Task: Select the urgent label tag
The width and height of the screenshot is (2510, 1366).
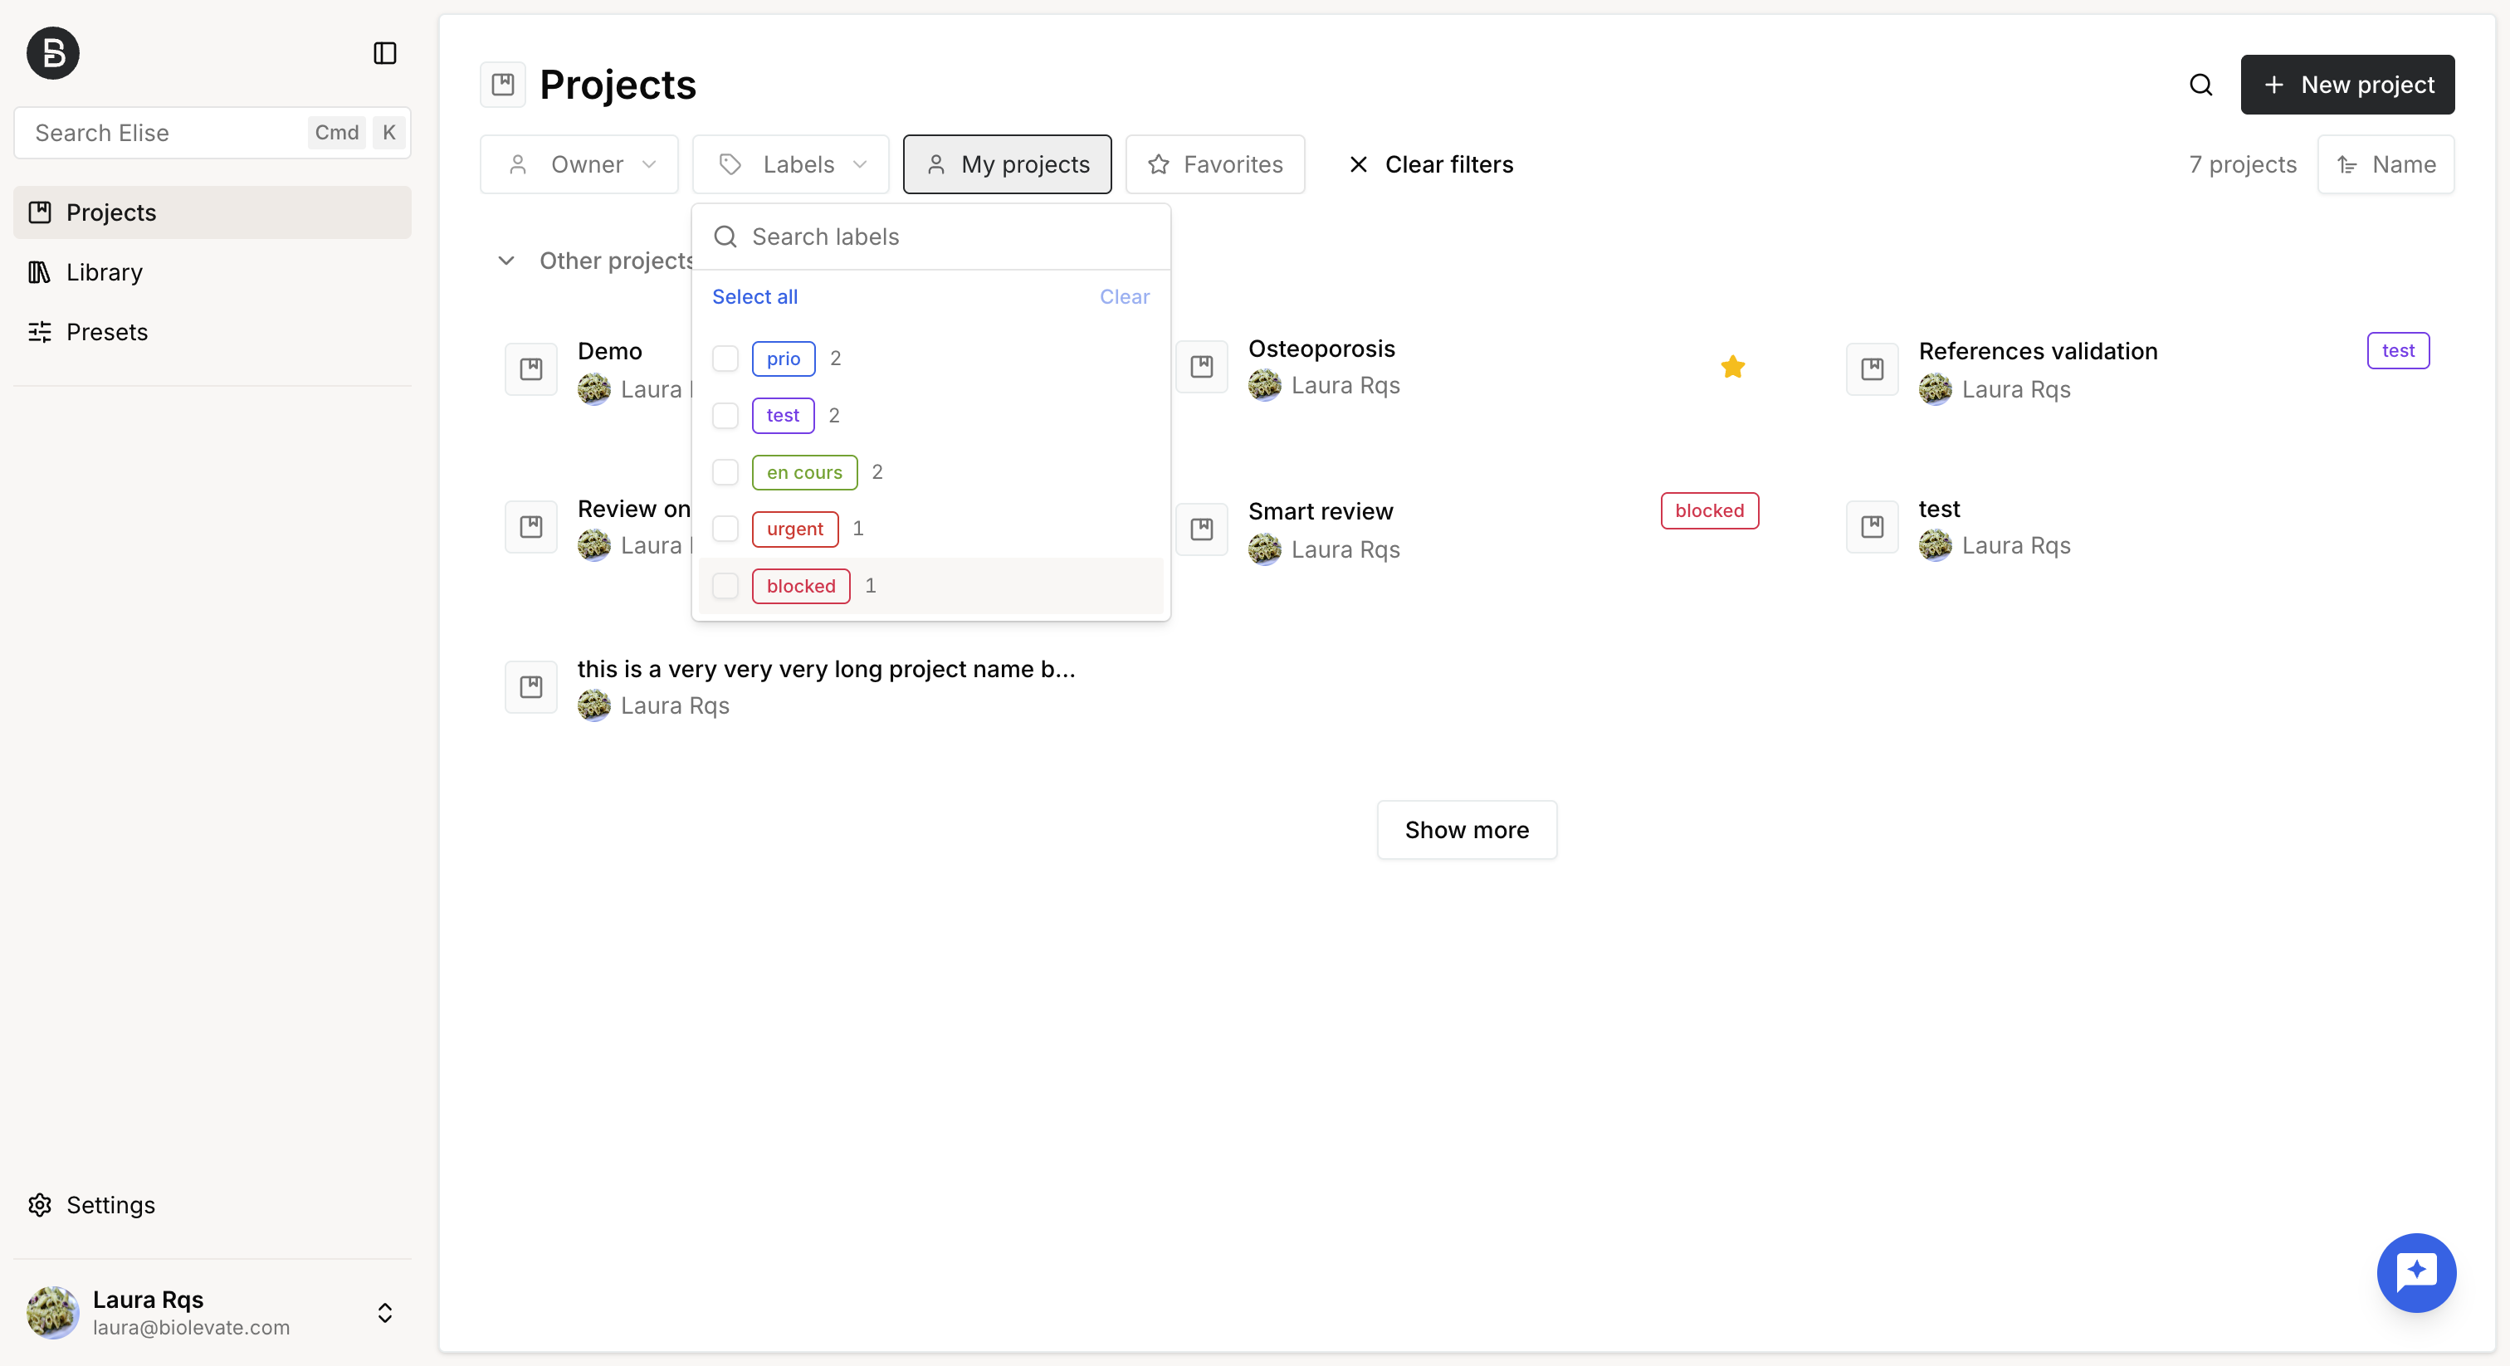Action: 795,529
